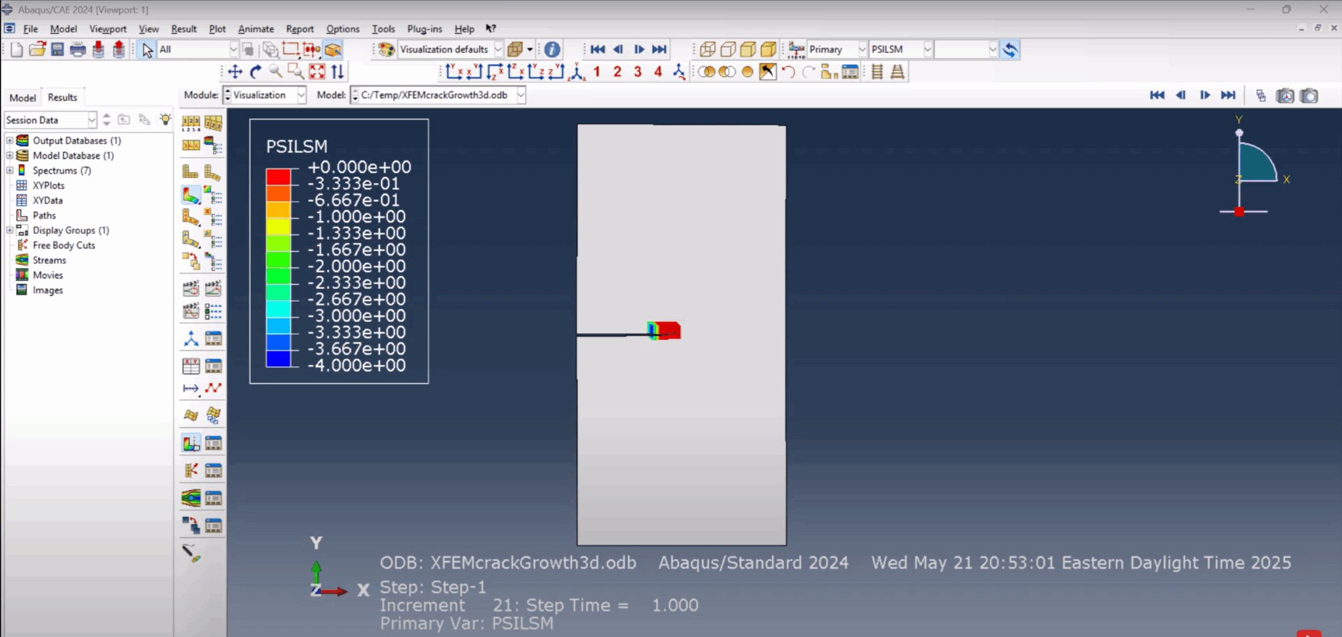Toggle the auto-highlight light bulb in Results tree

pyautogui.click(x=165, y=119)
